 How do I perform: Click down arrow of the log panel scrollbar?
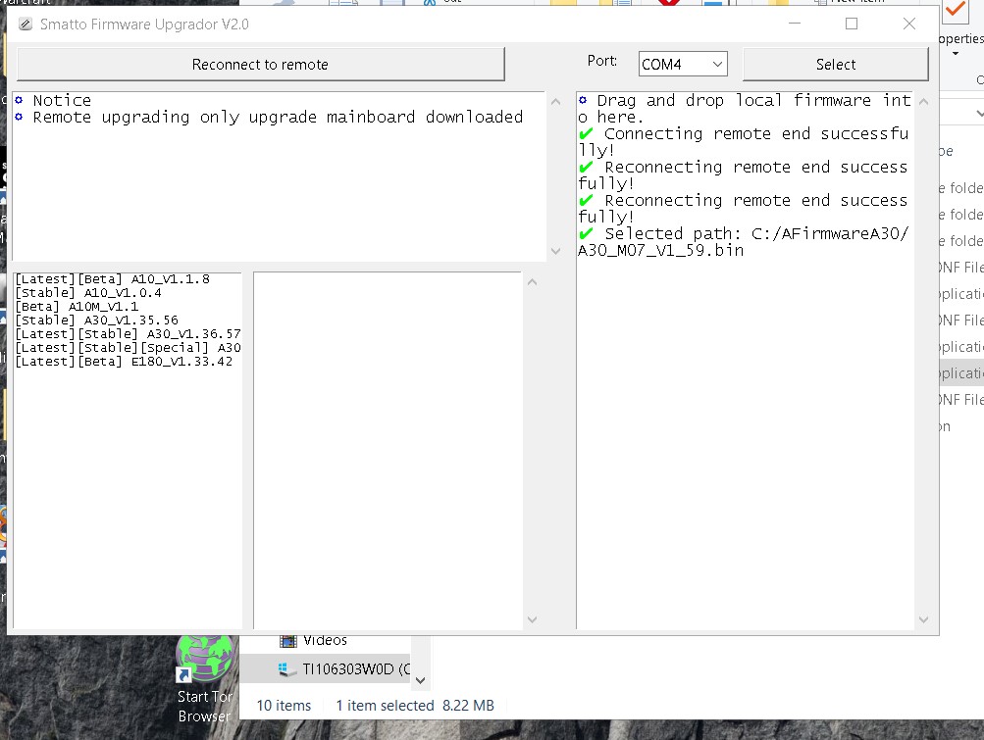point(922,619)
